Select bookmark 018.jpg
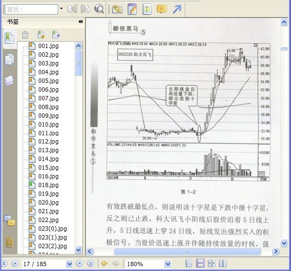Screen dimensions: 291x271 48,185
